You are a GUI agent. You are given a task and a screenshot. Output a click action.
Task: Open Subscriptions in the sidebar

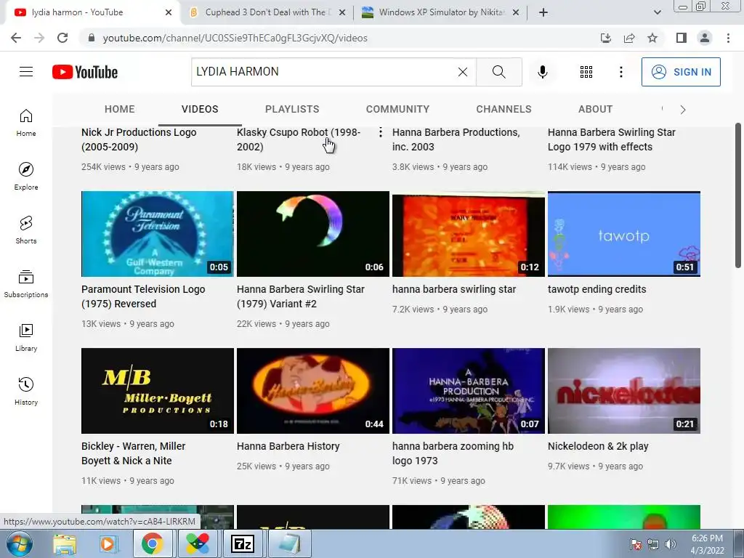tap(26, 284)
